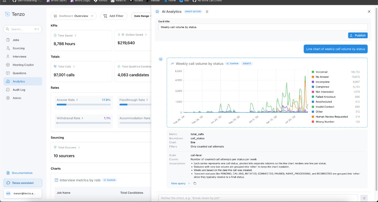This screenshot has height=202, width=378.
Task: Click the assistant avatar beside the chart
Action: click(x=161, y=59)
